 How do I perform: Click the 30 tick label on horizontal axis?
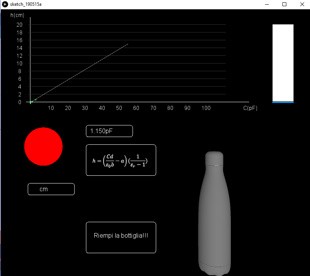tap(85, 108)
